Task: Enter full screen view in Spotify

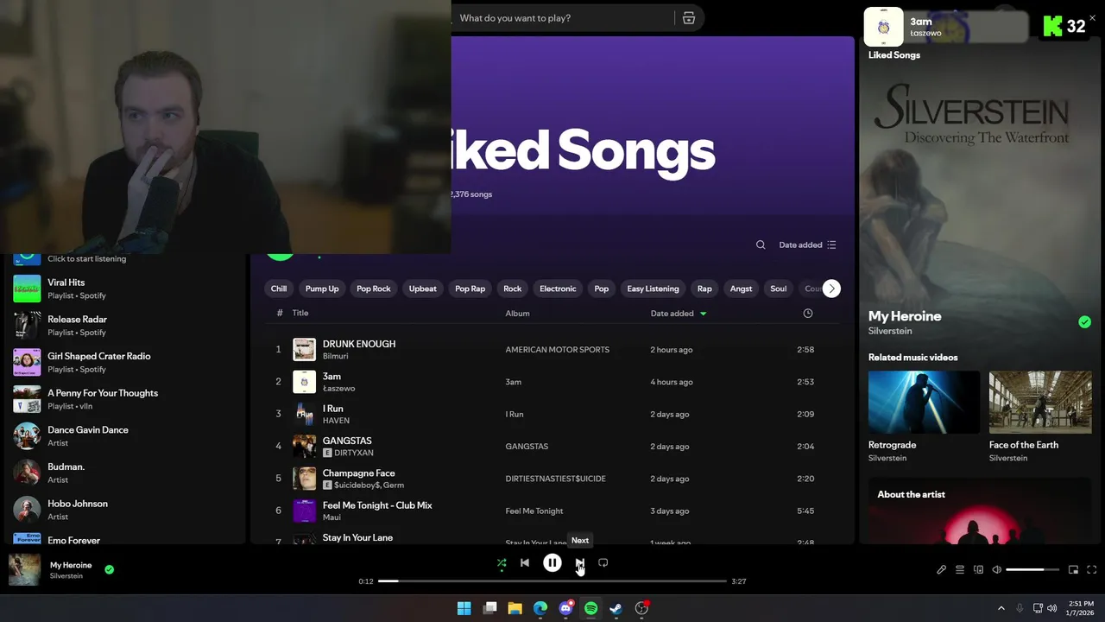Action: [1092, 570]
